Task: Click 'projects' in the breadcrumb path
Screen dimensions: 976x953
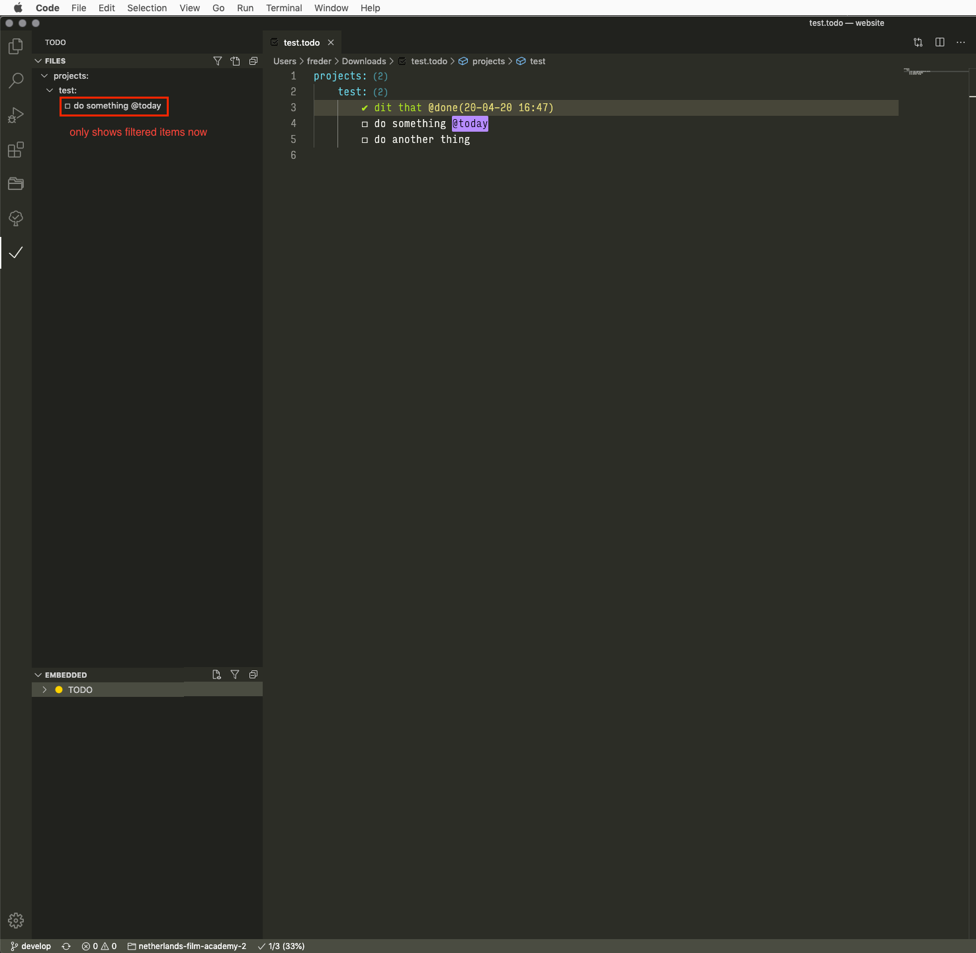Action: (488, 61)
